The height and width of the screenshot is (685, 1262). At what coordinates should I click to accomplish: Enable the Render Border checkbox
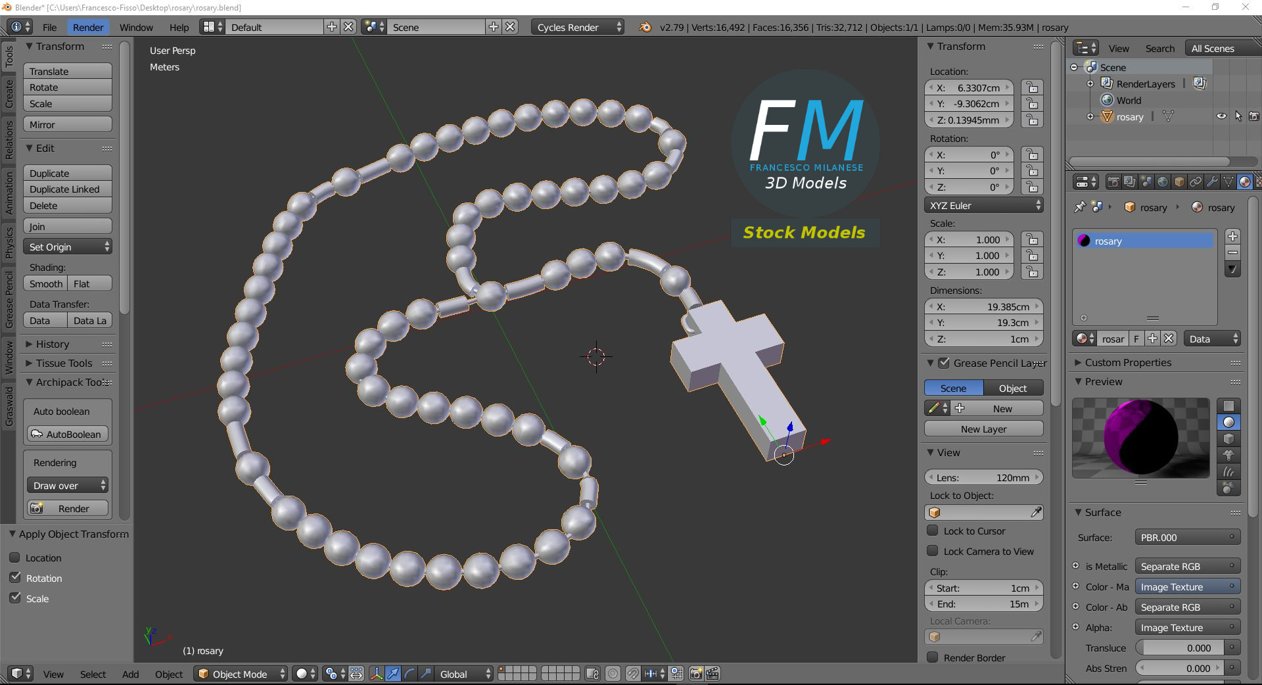tap(932, 657)
